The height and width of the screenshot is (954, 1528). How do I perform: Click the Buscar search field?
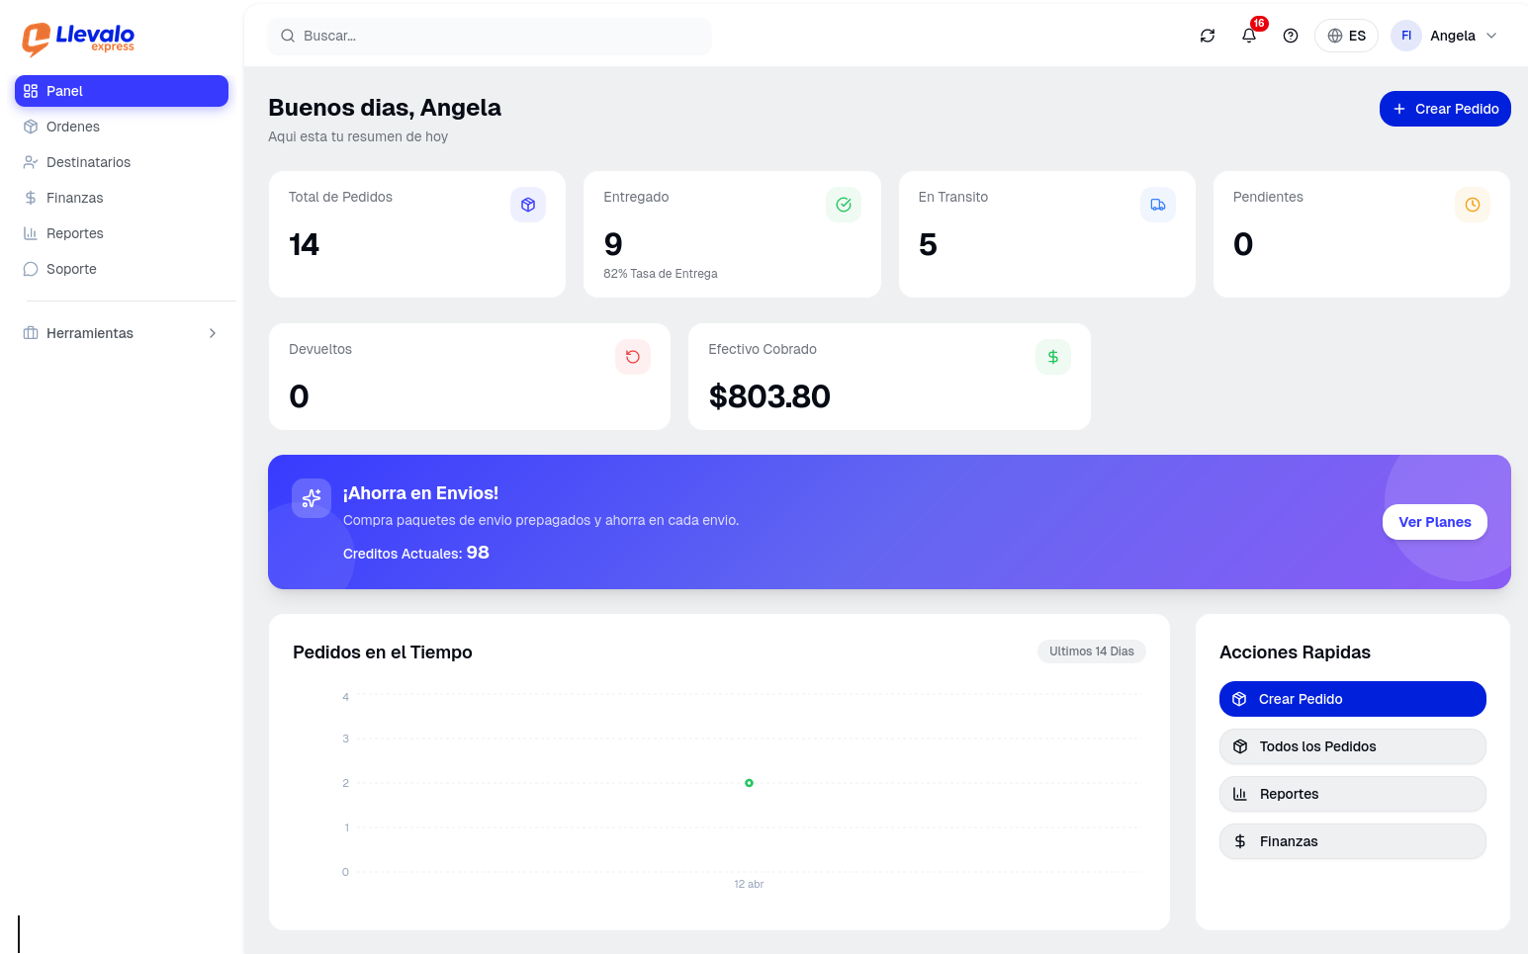coord(490,36)
